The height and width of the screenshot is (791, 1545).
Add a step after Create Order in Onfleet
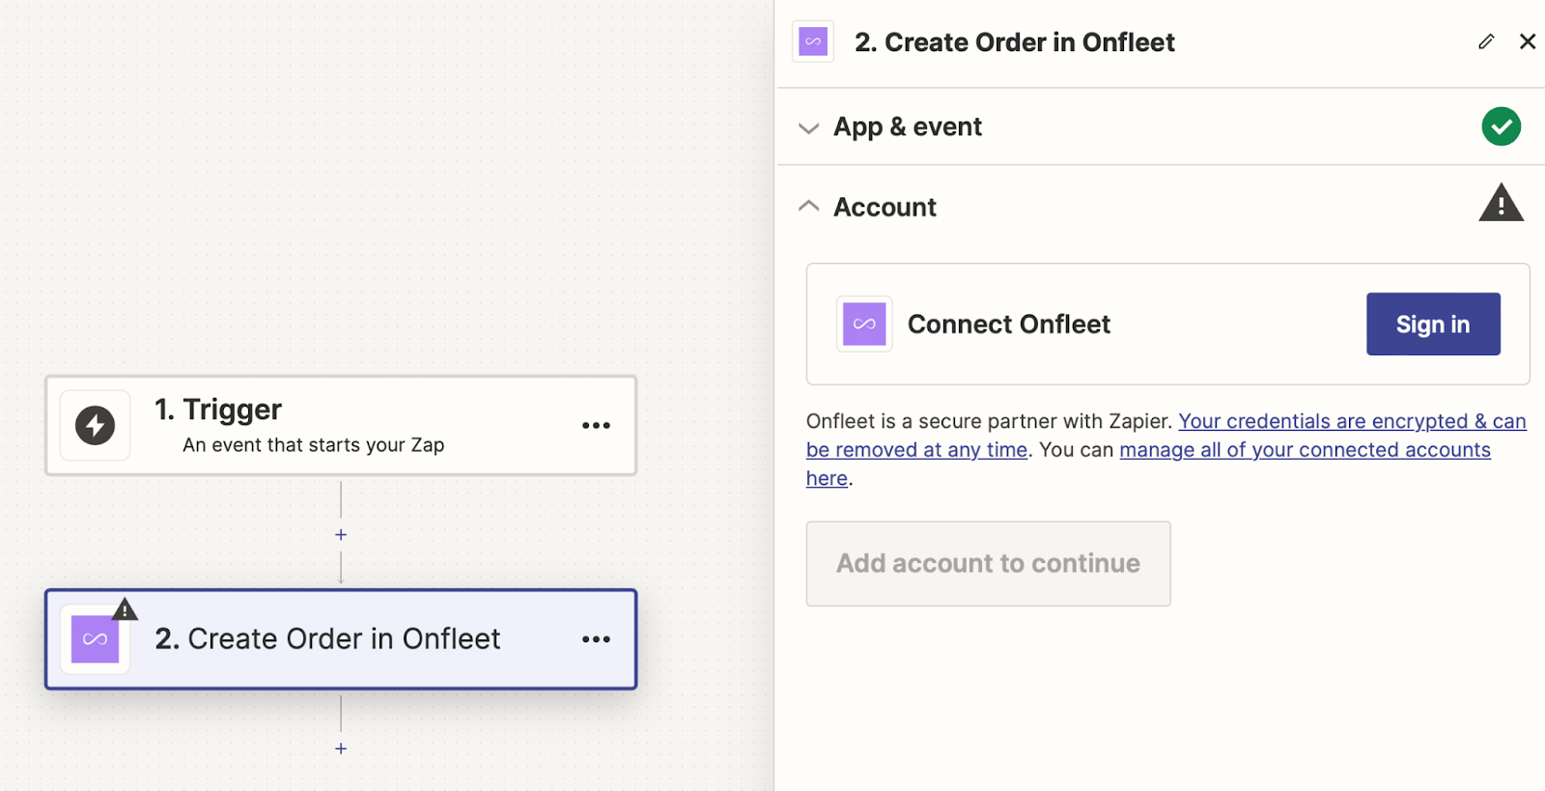click(x=341, y=749)
